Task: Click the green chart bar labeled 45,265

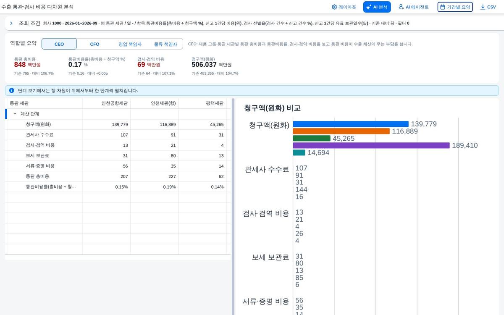Action: point(312,138)
